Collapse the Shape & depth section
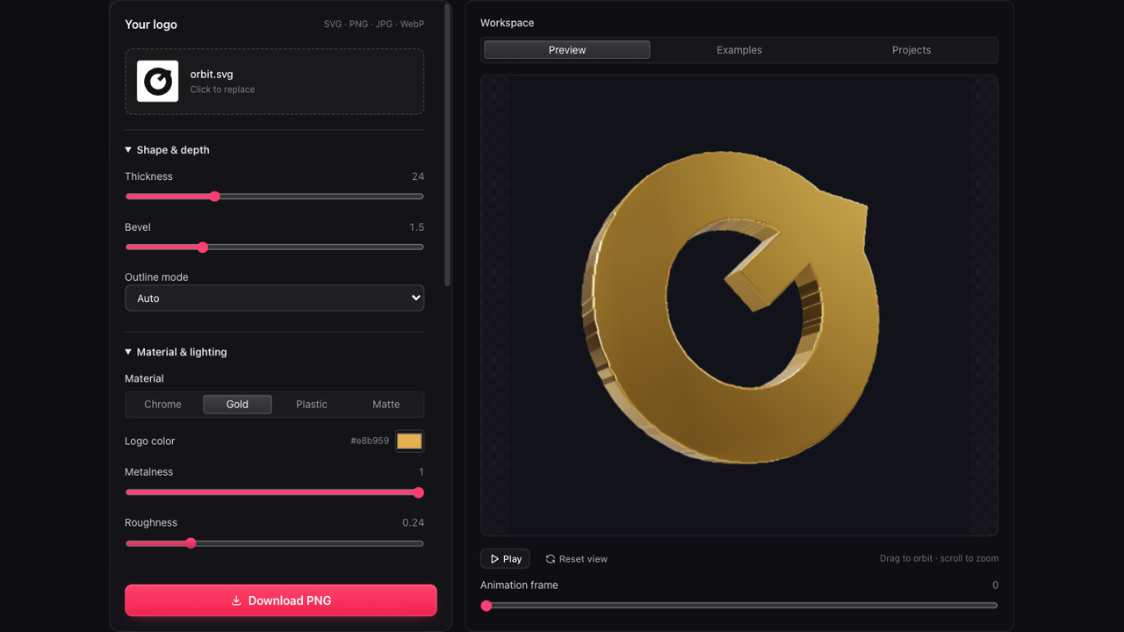 click(167, 150)
